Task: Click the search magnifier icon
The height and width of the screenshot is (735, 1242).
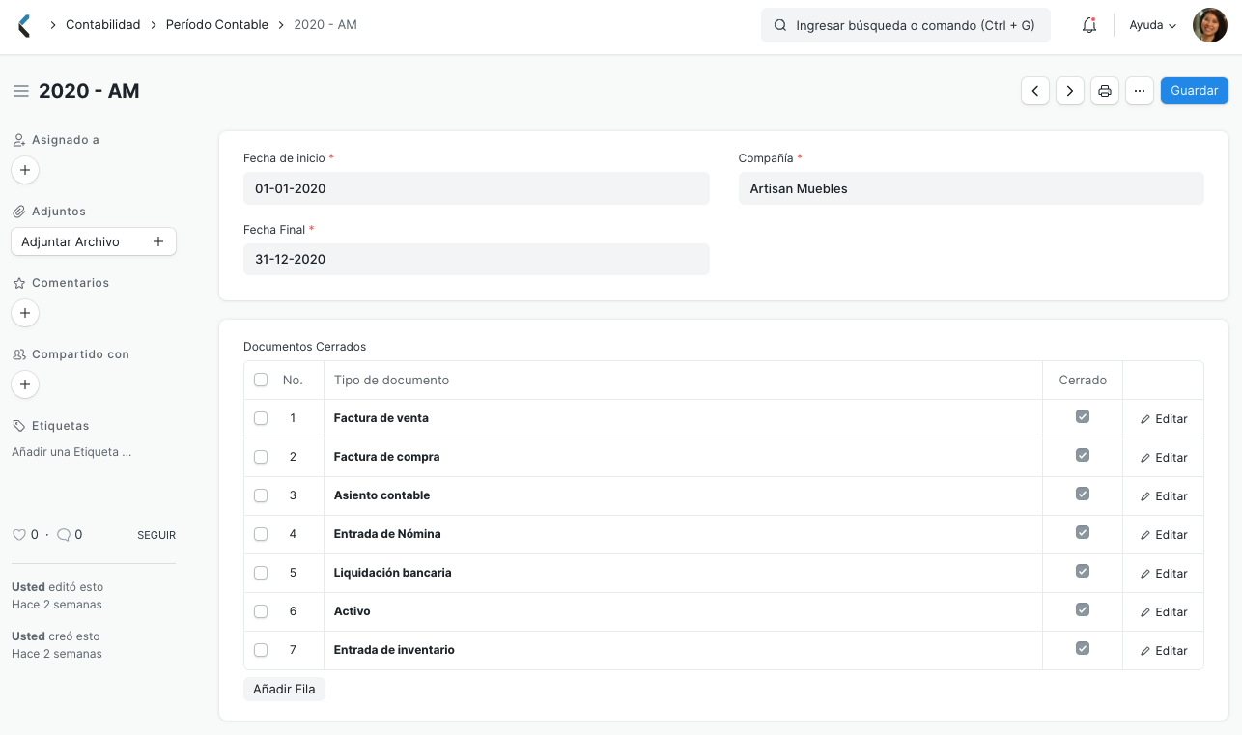Action: (780, 26)
